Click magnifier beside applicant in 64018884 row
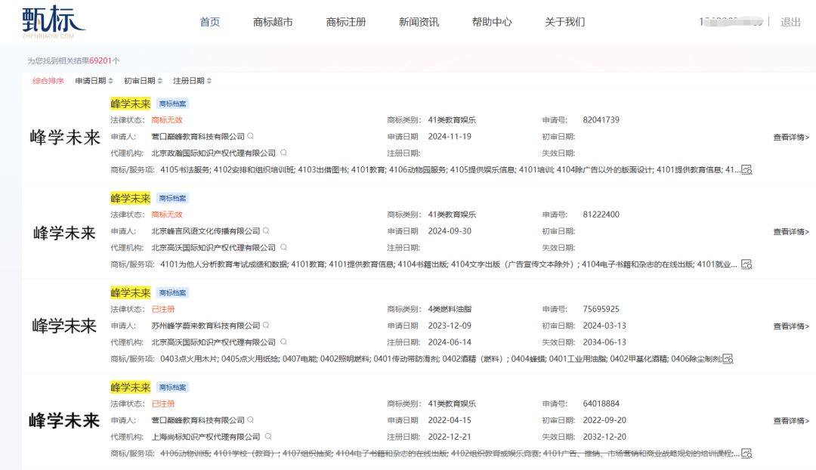 (250, 419)
